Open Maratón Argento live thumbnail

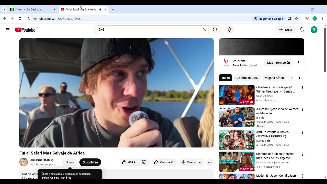click(237, 162)
